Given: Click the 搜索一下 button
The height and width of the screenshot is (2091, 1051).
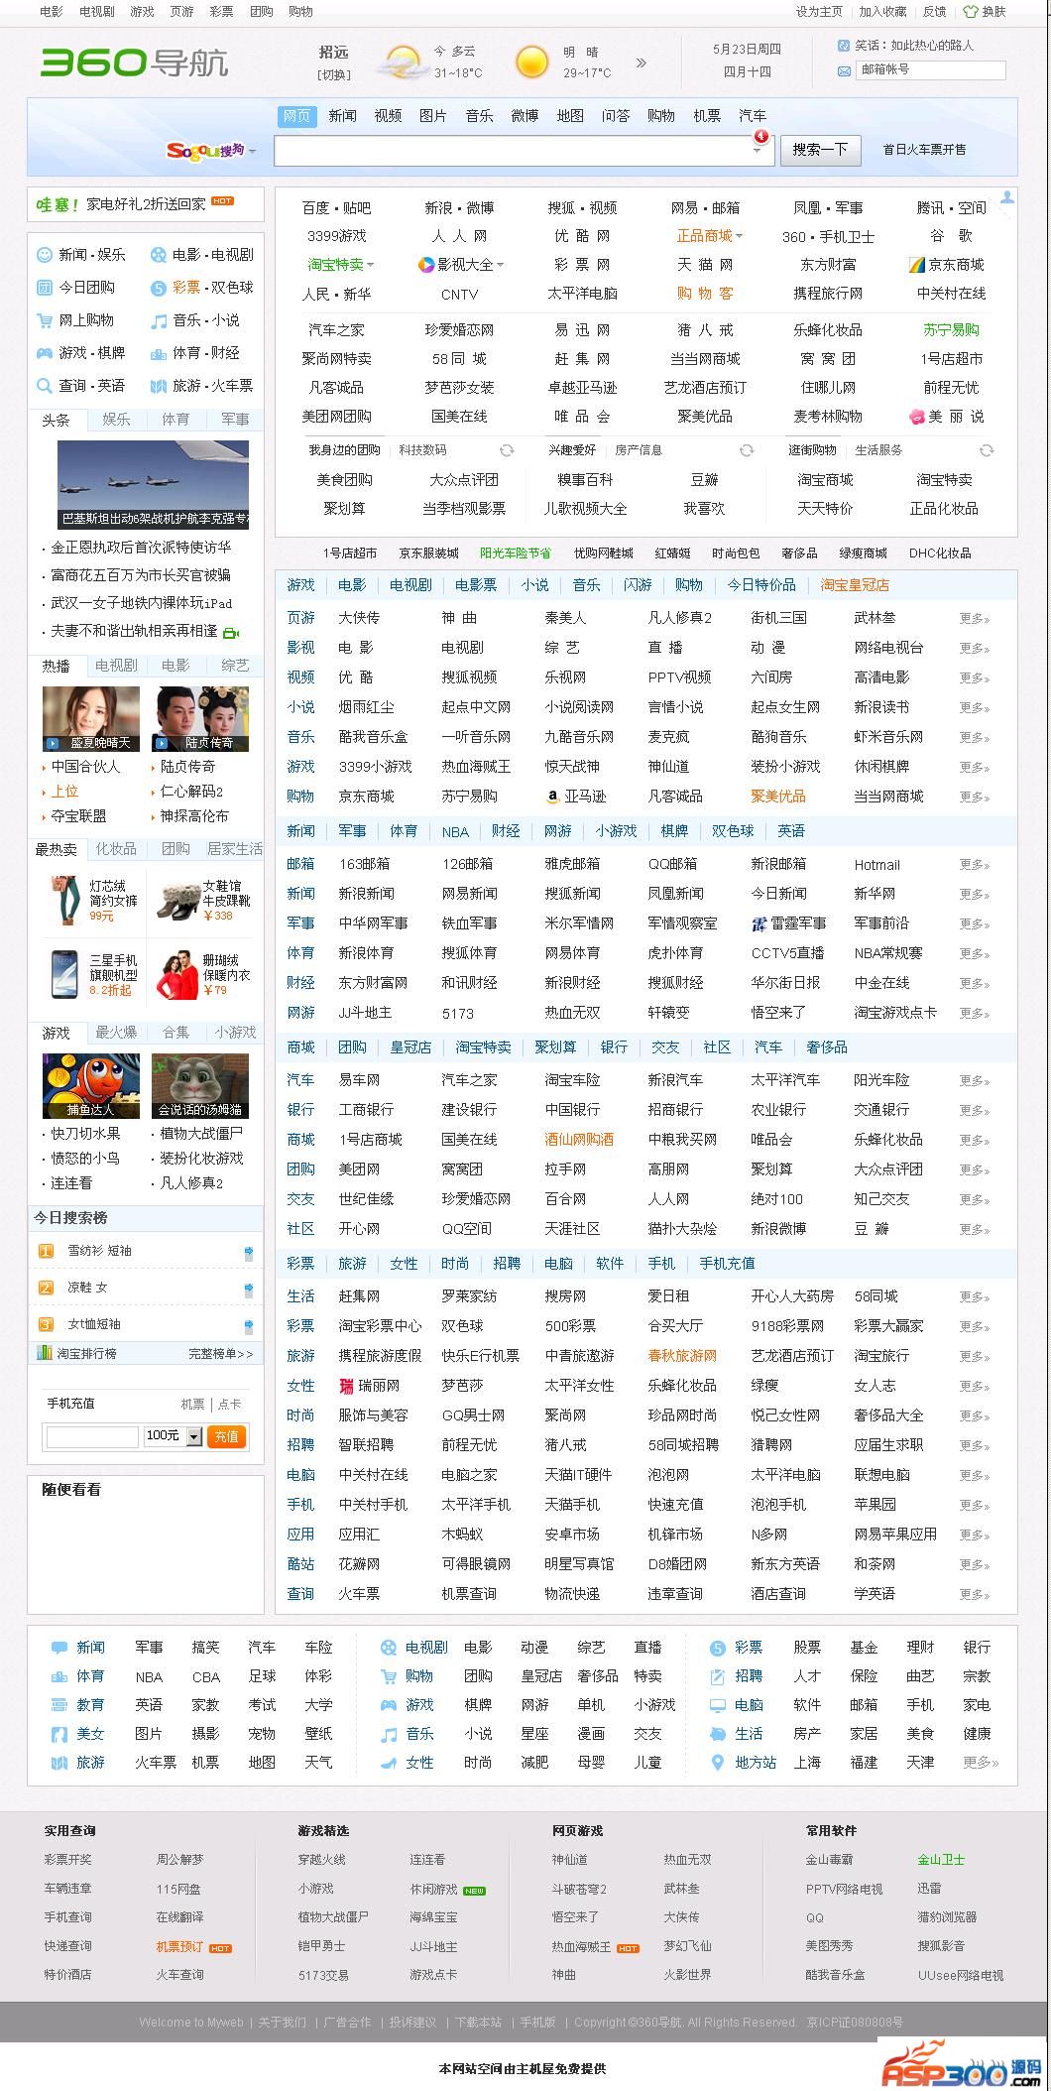Looking at the screenshot, I should point(820,150).
